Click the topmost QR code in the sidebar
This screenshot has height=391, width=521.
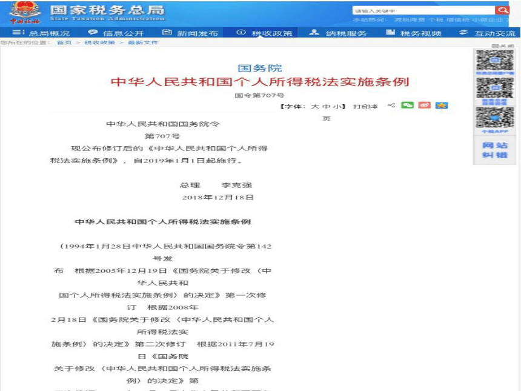click(495, 60)
